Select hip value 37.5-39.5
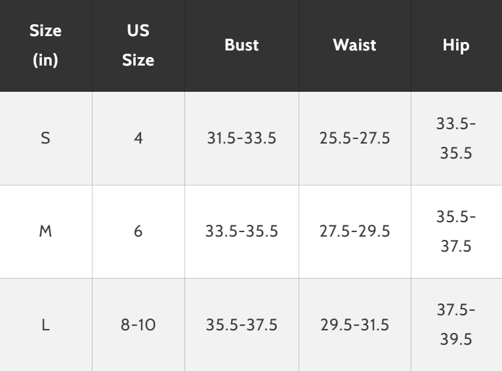 click(x=457, y=324)
